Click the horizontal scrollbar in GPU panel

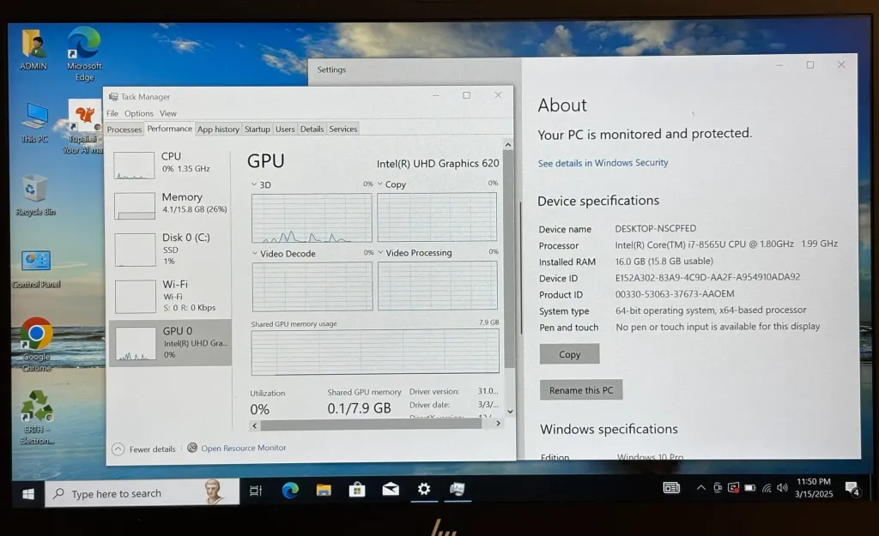(369, 425)
